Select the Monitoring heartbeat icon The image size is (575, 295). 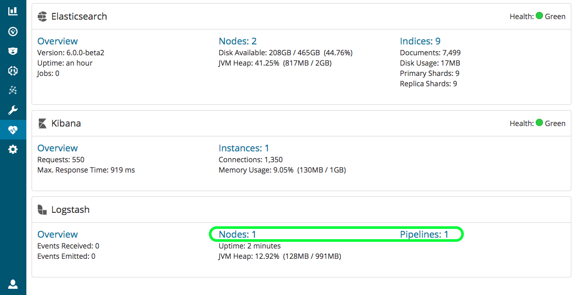[x=13, y=130]
